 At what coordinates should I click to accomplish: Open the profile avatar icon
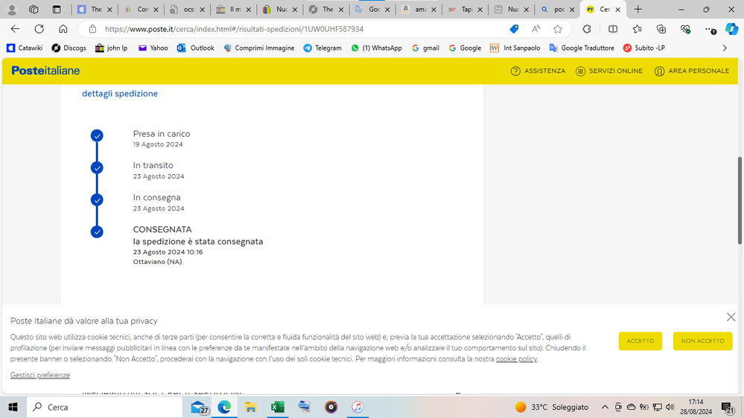tap(12, 10)
